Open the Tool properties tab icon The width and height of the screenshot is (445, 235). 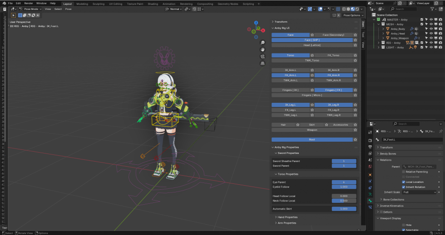point(370,133)
